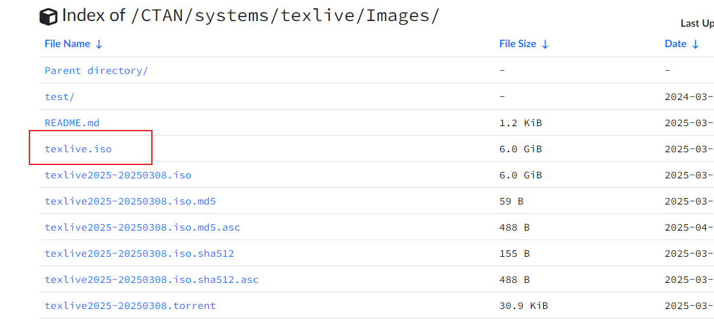Screen dimensions: 714x323
Task: Sort by File Name arrow icon
Action: pyautogui.click(x=99, y=44)
